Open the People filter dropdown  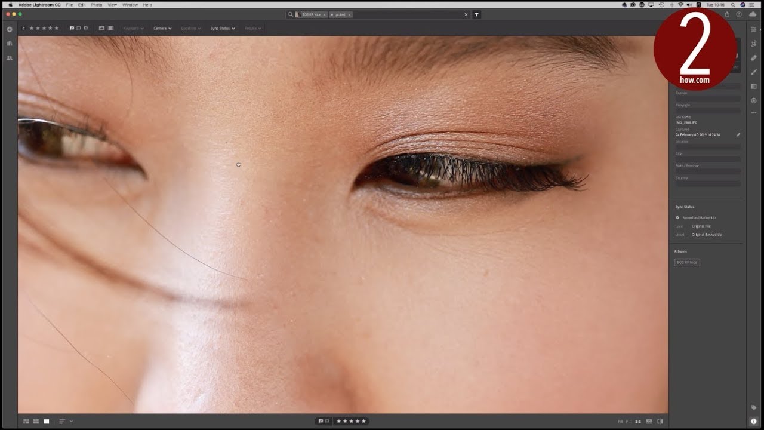[252, 28]
